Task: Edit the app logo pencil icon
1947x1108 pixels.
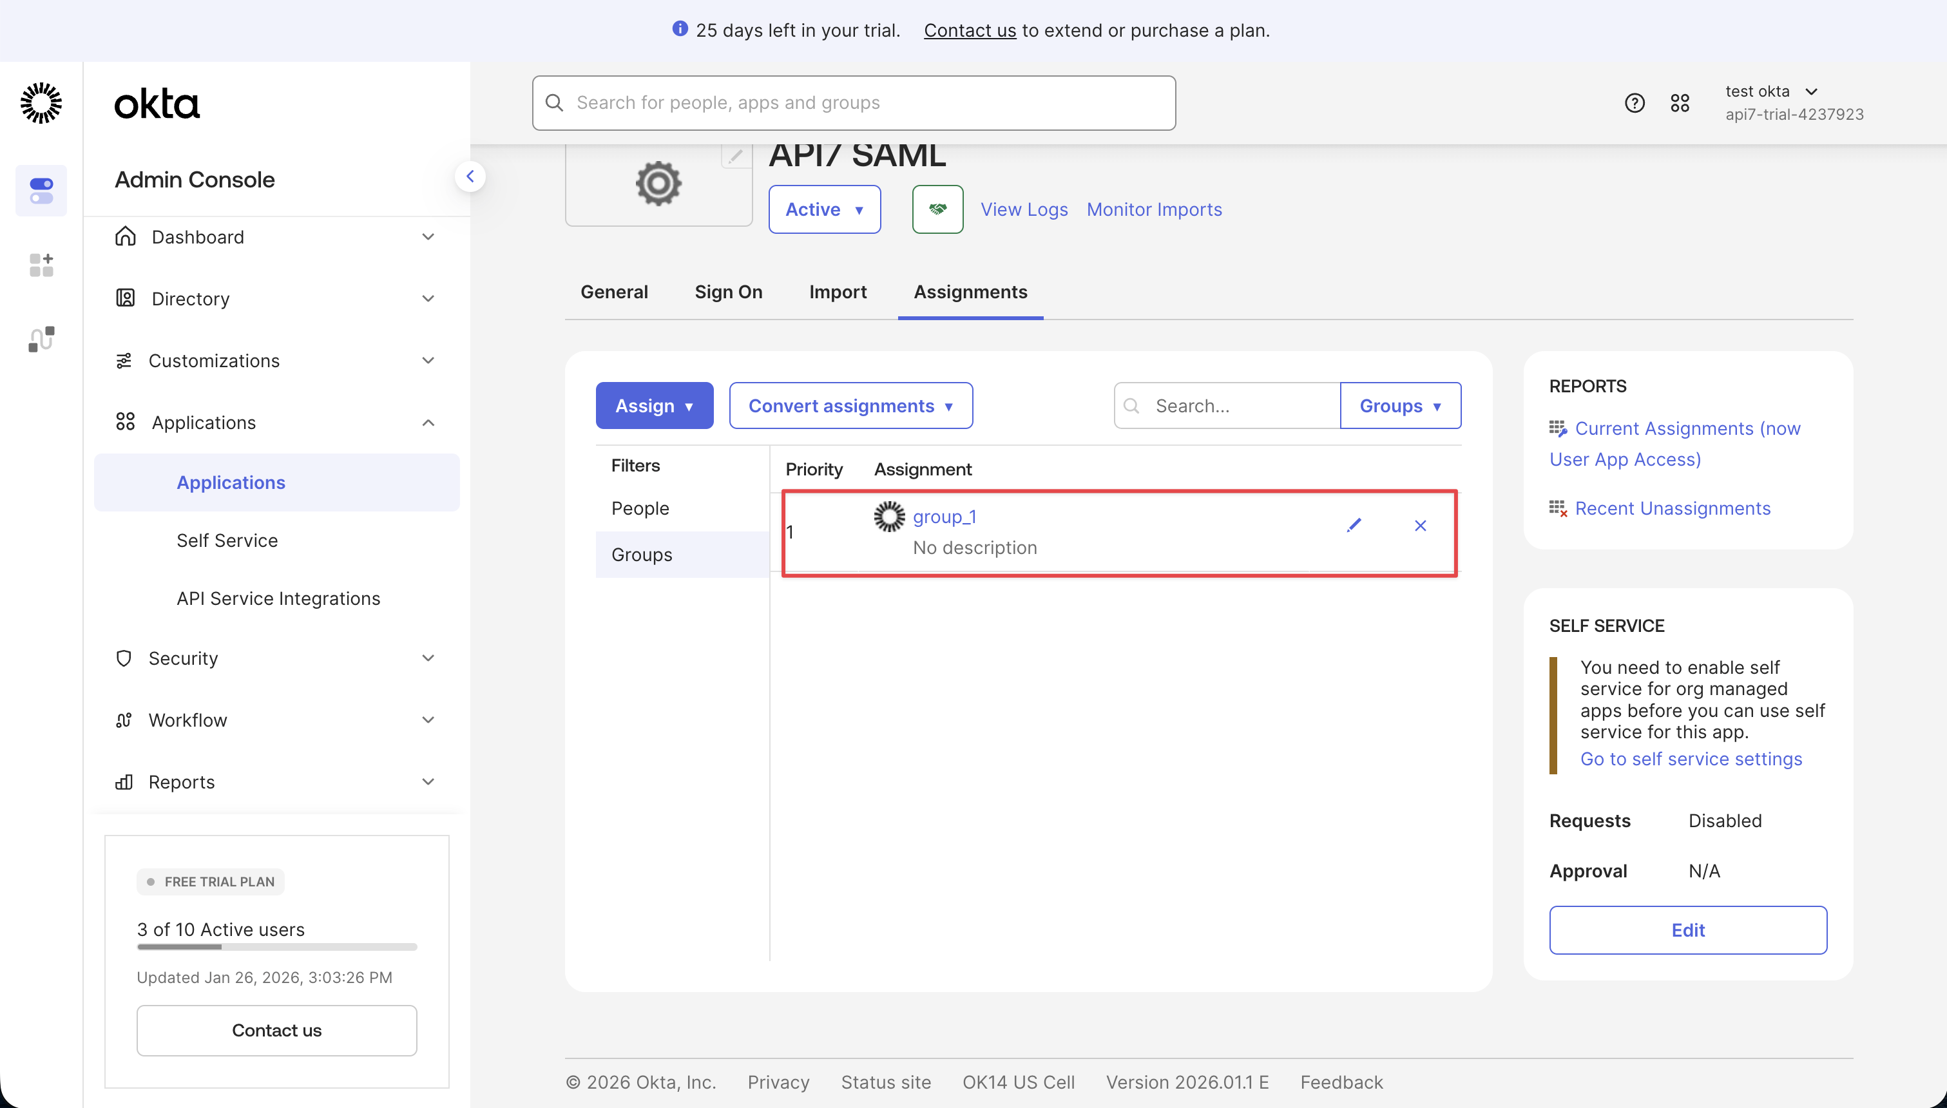Action: [735, 156]
